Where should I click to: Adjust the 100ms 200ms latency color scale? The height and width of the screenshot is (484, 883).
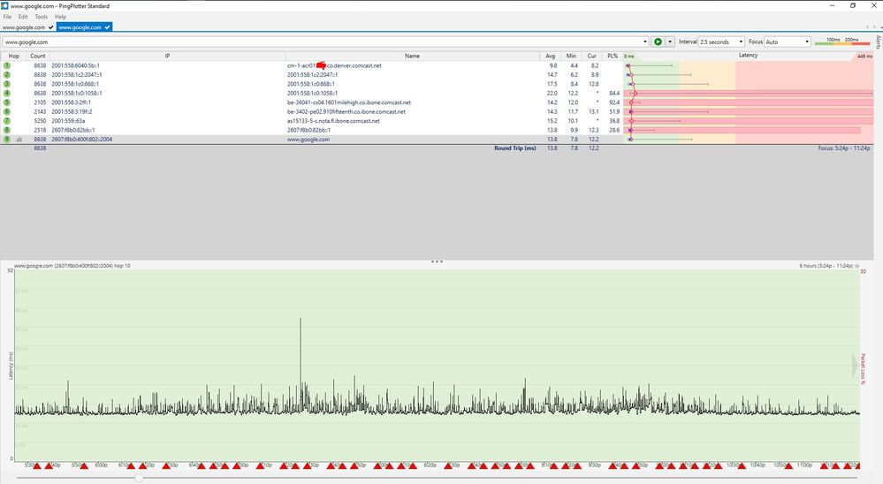(841, 42)
